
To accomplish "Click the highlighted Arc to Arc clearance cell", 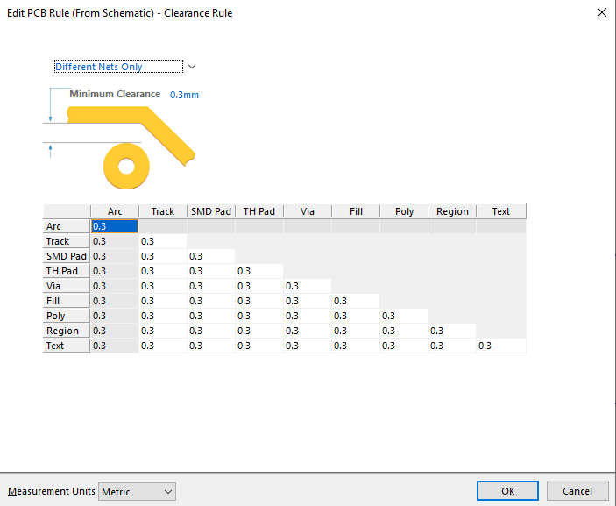I will point(115,226).
